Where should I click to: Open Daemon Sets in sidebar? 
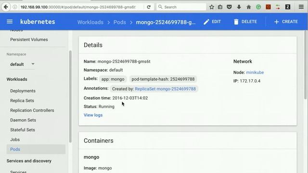pyautogui.click(x=23, y=120)
